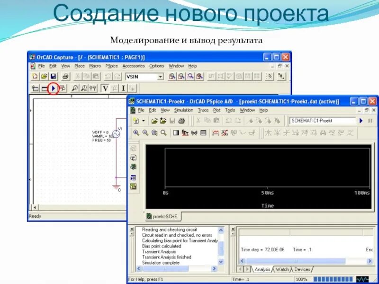Zoom area on PSpice plot
The width and height of the screenshot is (379, 284).
coord(154,133)
